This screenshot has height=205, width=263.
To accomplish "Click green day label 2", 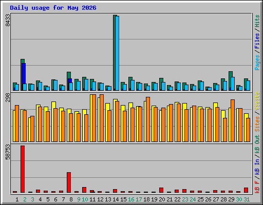I will coord(25,199).
